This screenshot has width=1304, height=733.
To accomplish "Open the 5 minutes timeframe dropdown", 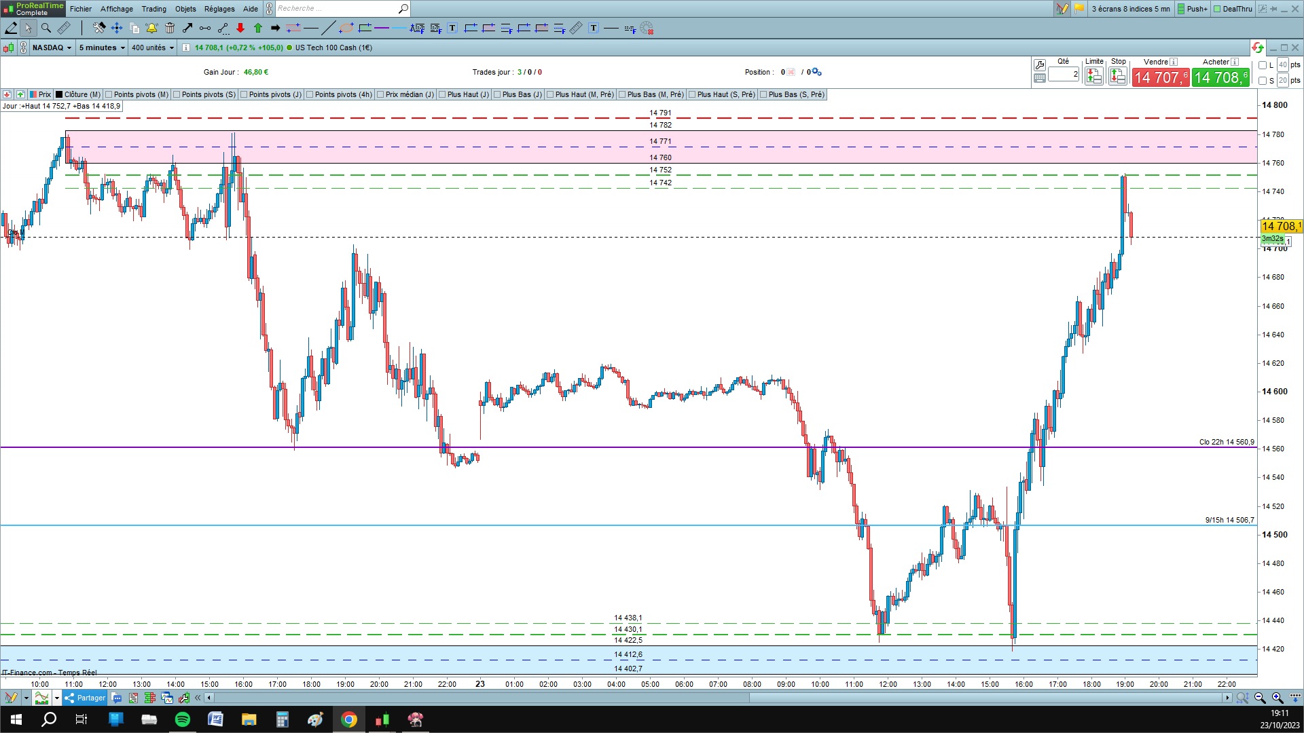I will (x=102, y=48).
